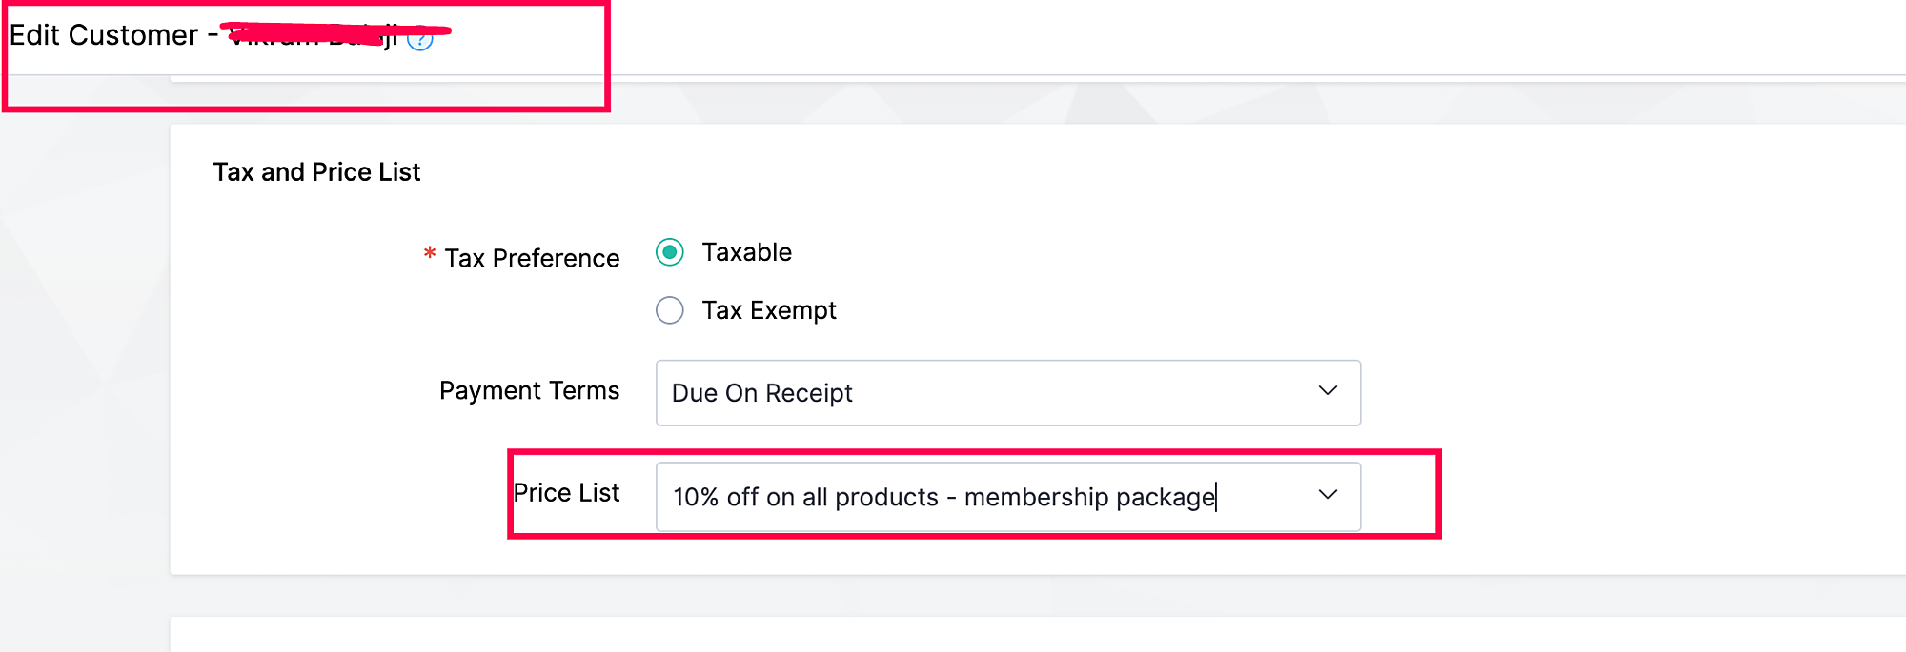The width and height of the screenshot is (1906, 652).
Task: Click the Tax and Price List section heading
Action: coord(316,172)
